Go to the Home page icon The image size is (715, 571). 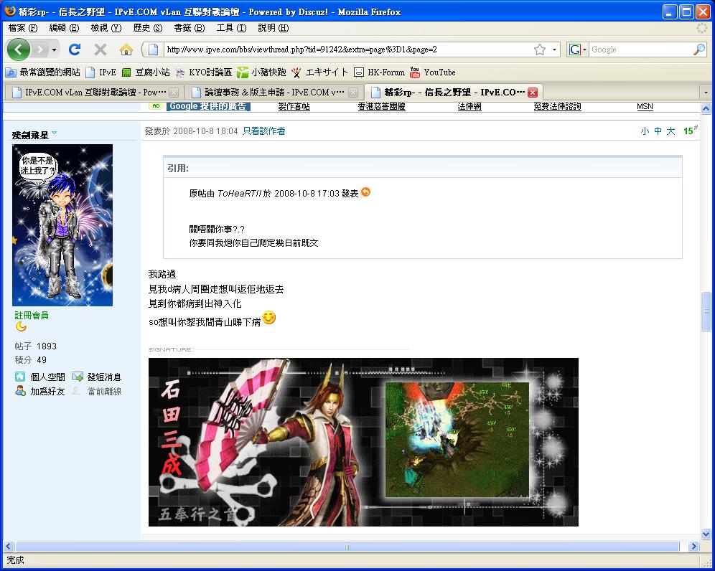coord(126,49)
